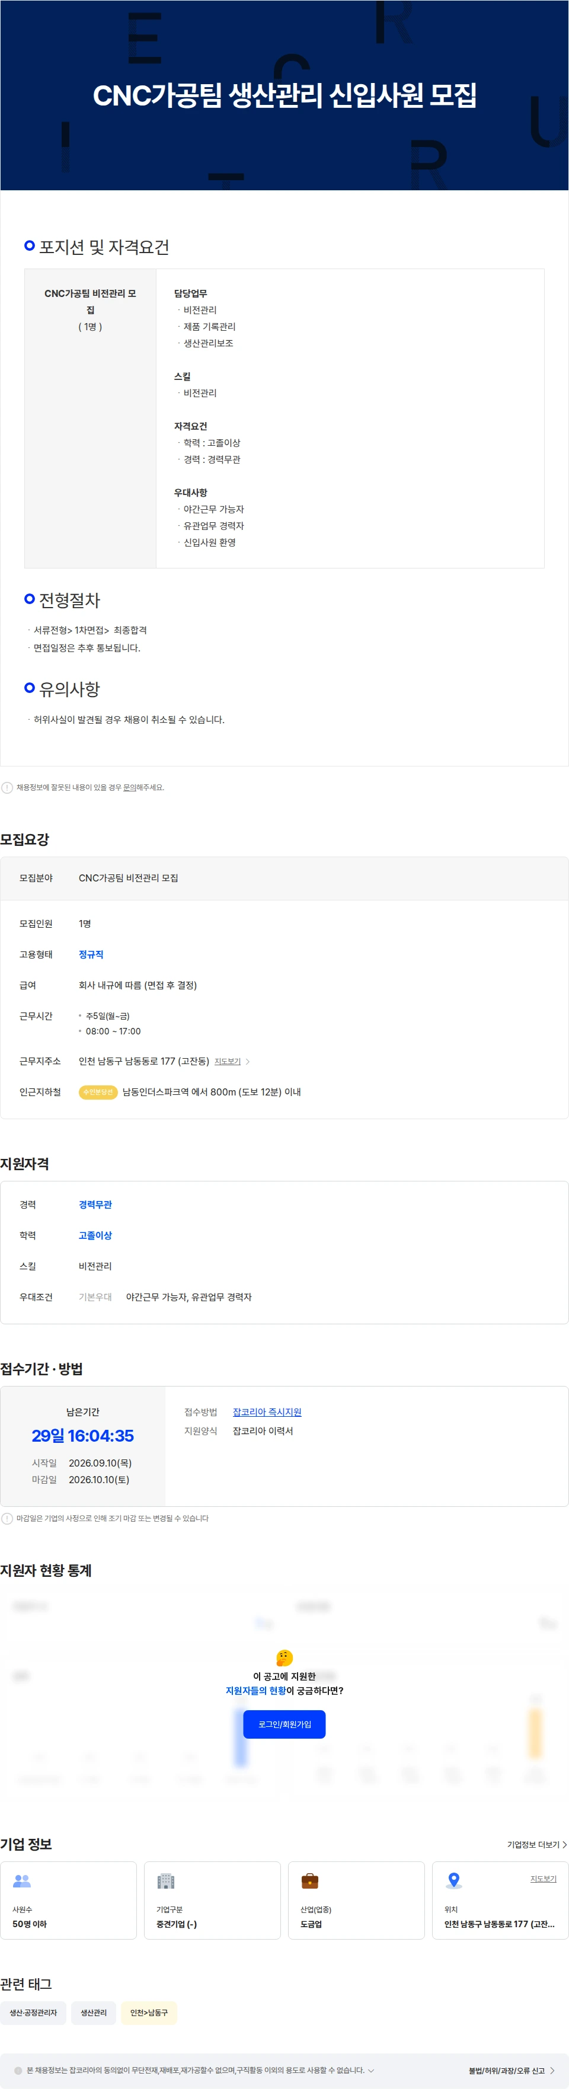Image resolution: width=569 pixels, height=2089 pixels.
Task: Click the gray circle icon in footer notice
Action: tap(18, 2071)
